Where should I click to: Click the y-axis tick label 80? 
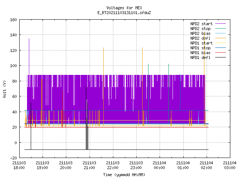14,81
